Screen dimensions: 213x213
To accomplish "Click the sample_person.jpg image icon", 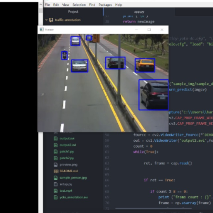I will click(56, 178).
